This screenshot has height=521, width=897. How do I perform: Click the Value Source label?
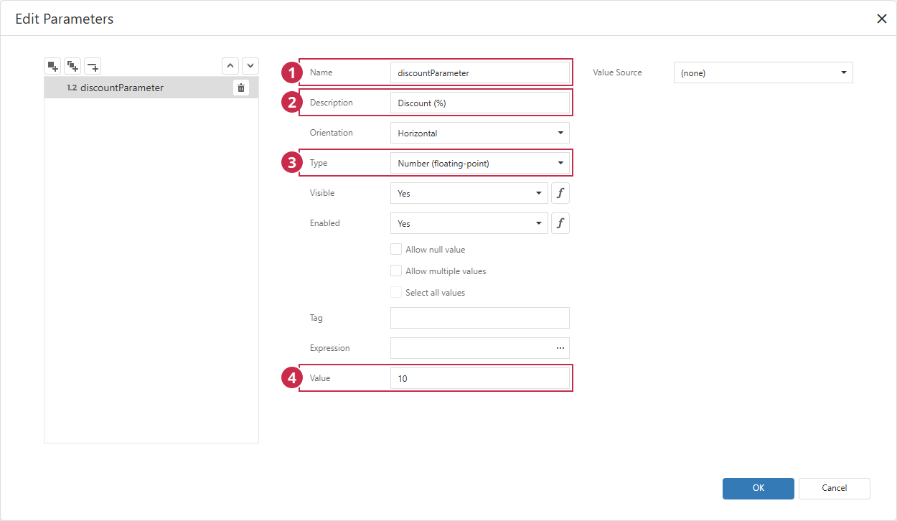pyautogui.click(x=617, y=72)
